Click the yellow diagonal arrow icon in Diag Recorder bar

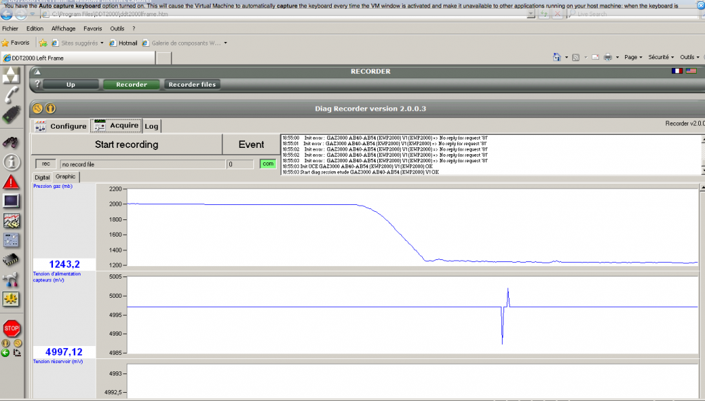(x=38, y=108)
